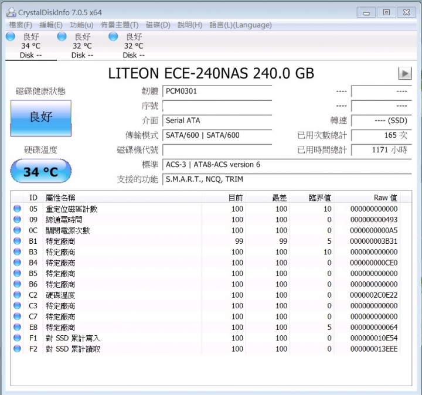
Task: Click the 介面 field showing Serial ATA
Action: [x=217, y=120]
